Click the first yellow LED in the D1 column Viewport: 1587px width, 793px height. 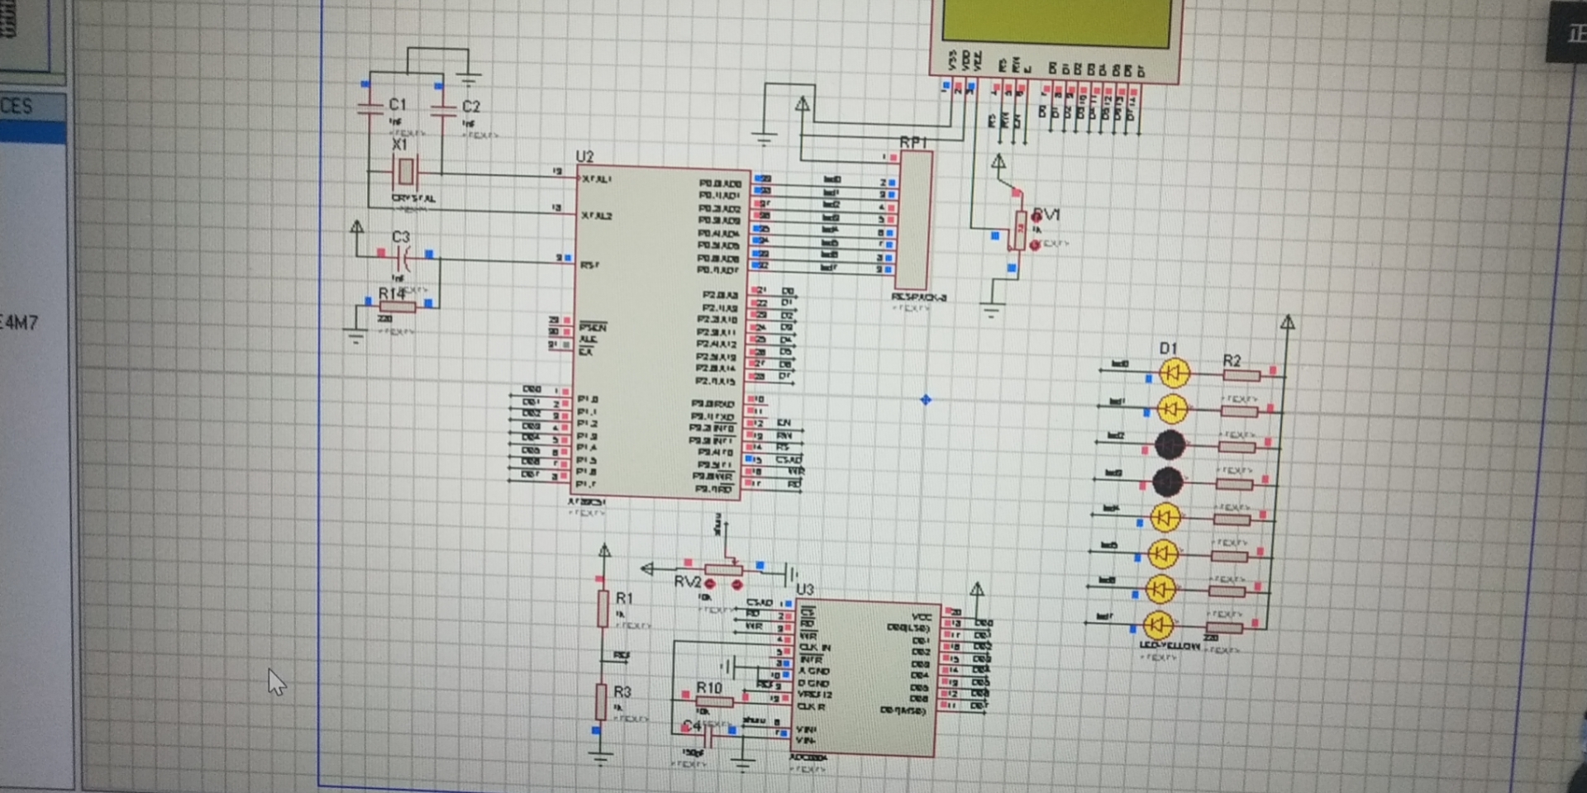point(1175,373)
